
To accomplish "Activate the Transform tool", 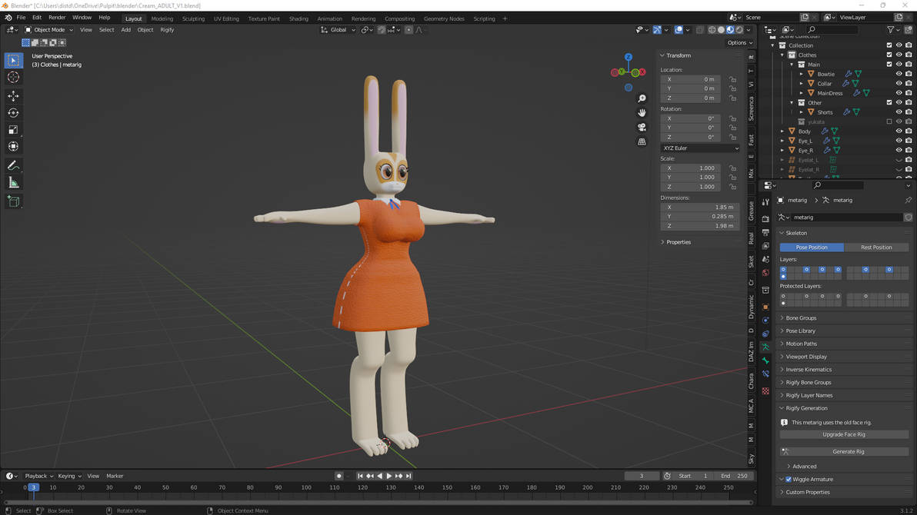I will click(x=13, y=147).
